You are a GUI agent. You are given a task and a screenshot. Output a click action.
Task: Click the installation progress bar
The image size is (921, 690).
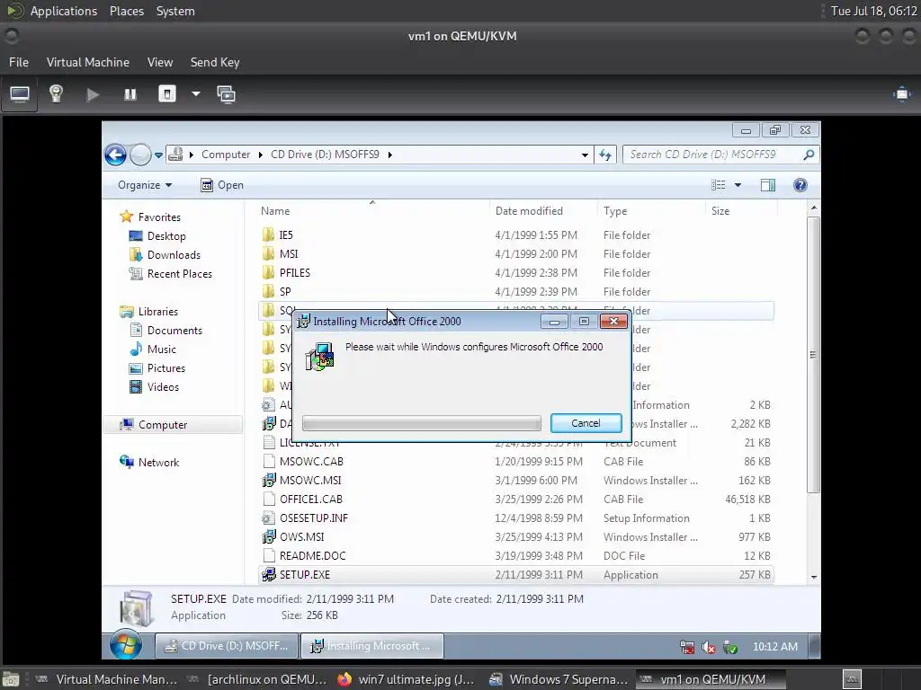[x=422, y=423]
